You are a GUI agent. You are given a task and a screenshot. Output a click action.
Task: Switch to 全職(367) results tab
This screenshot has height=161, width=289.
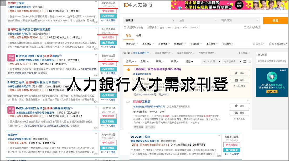coord(146,61)
